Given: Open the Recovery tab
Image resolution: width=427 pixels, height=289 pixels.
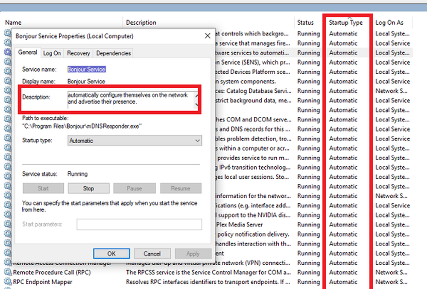Looking at the screenshot, I should coord(79,53).
